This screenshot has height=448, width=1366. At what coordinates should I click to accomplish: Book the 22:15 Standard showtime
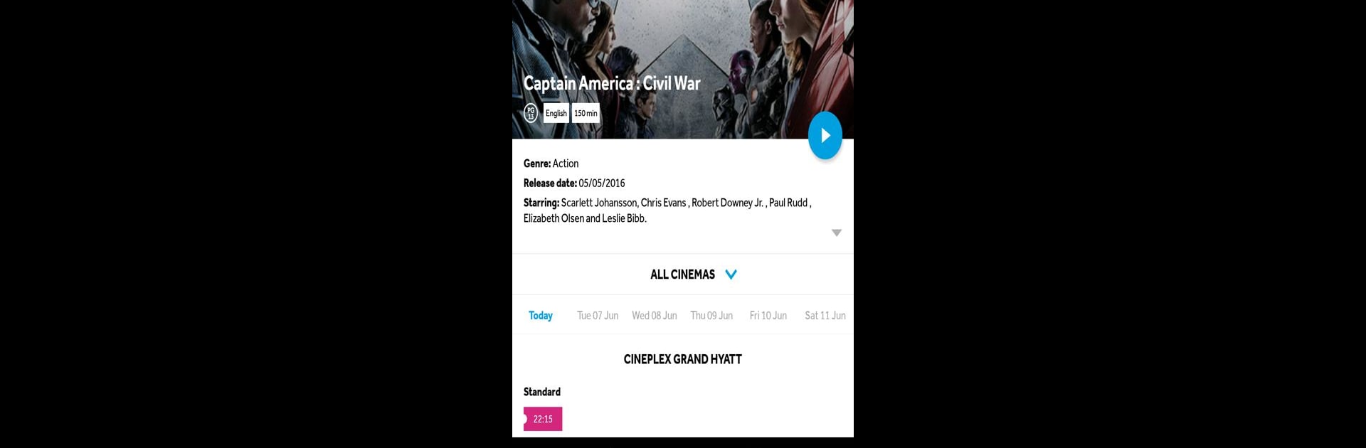click(x=543, y=419)
